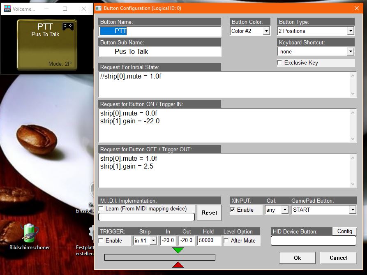Click the MIDI Reset button
Screen dimensions: 367x275
(x=209, y=213)
